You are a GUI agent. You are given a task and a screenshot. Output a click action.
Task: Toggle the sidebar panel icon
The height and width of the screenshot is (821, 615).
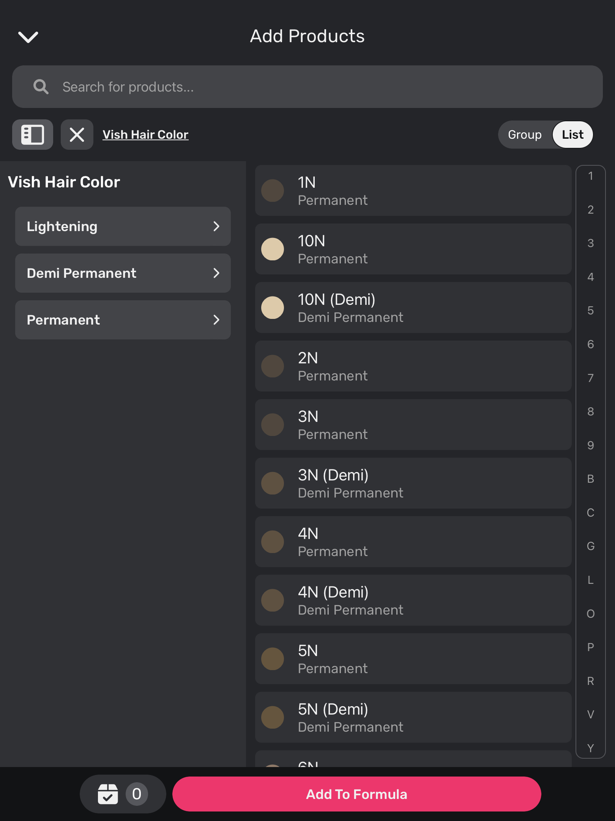[x=33, y=135]
